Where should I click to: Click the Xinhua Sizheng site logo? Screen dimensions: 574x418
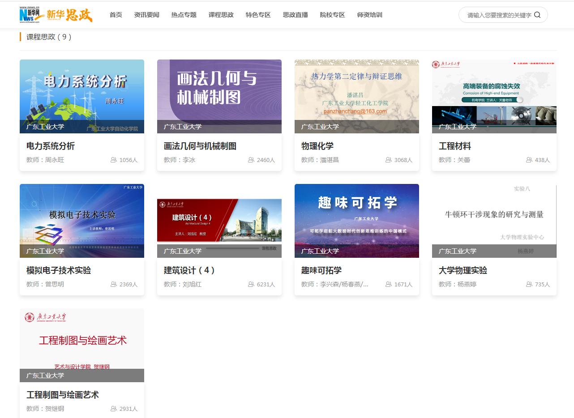pos(56,15)
